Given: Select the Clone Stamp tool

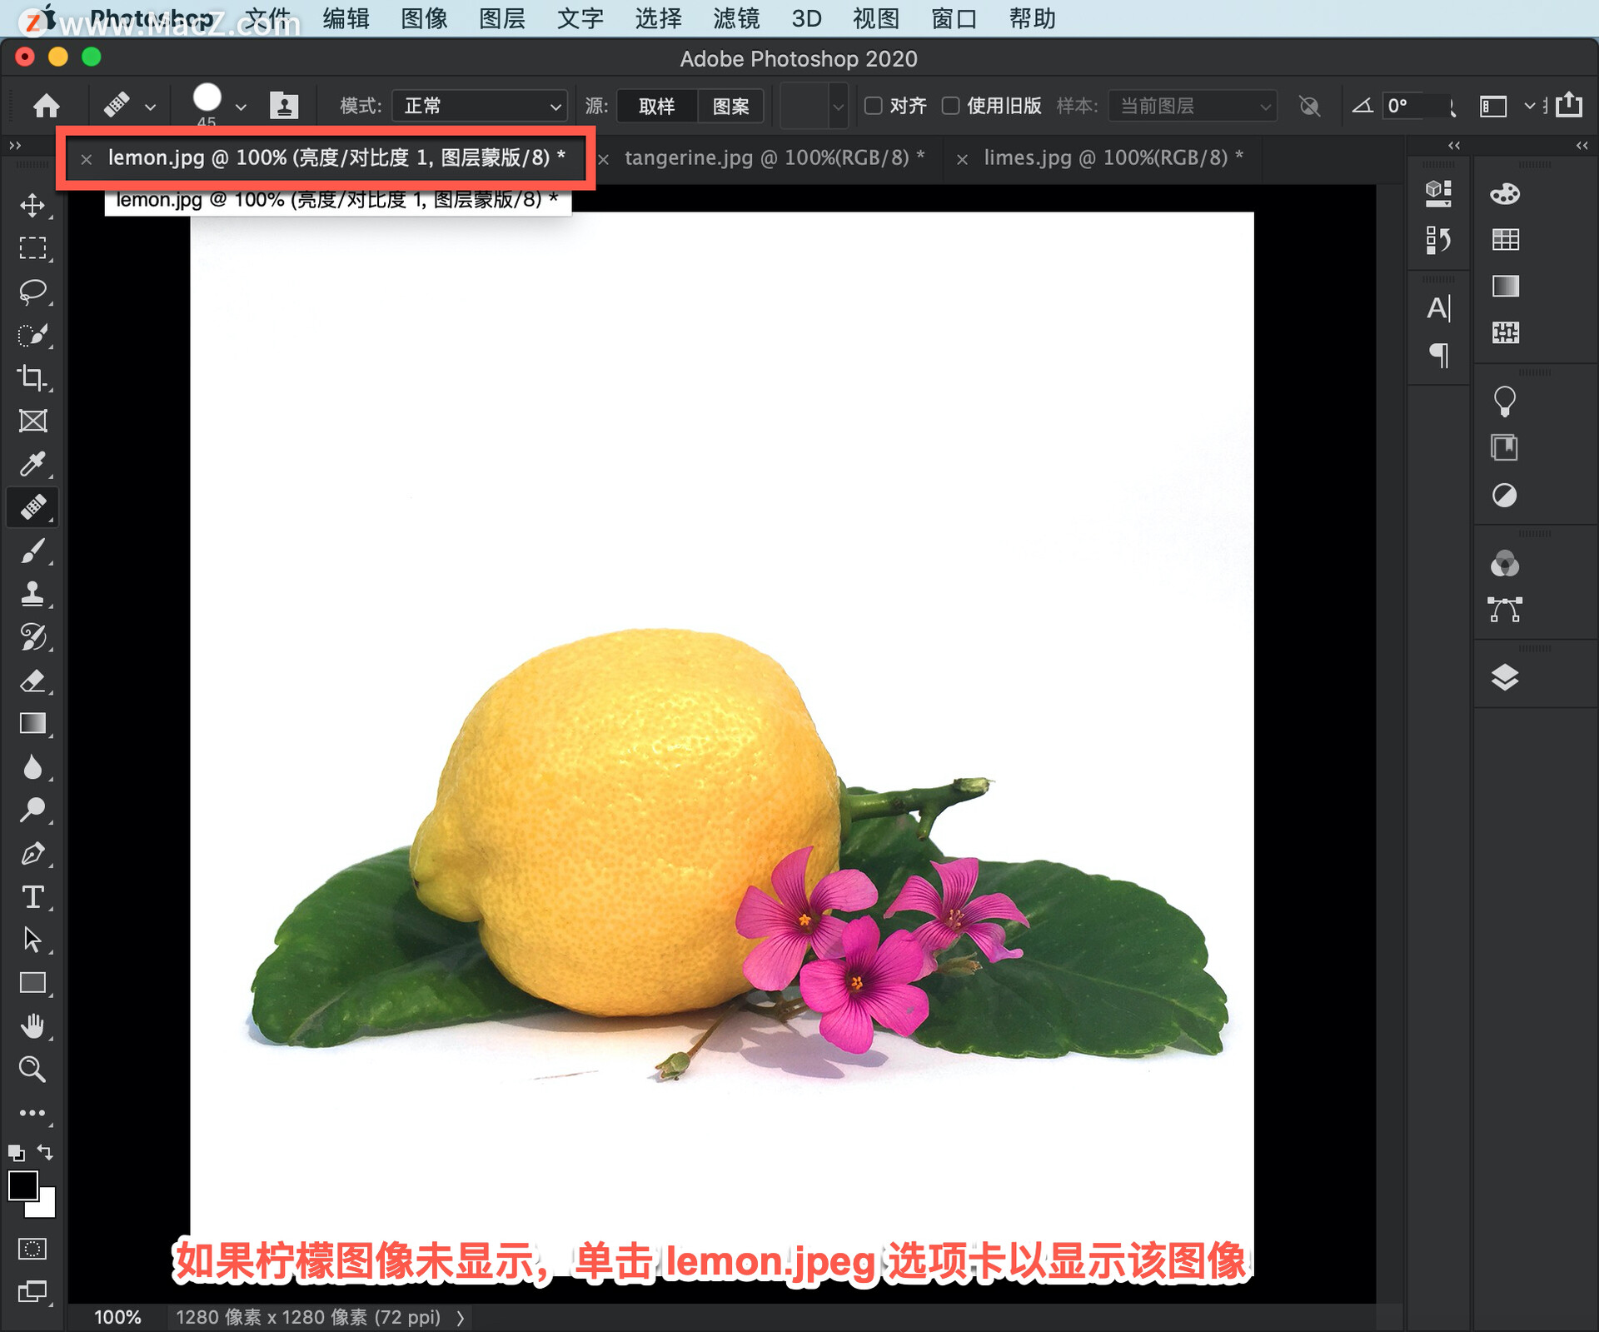Looking at the screenshot, I should point(32,593).
